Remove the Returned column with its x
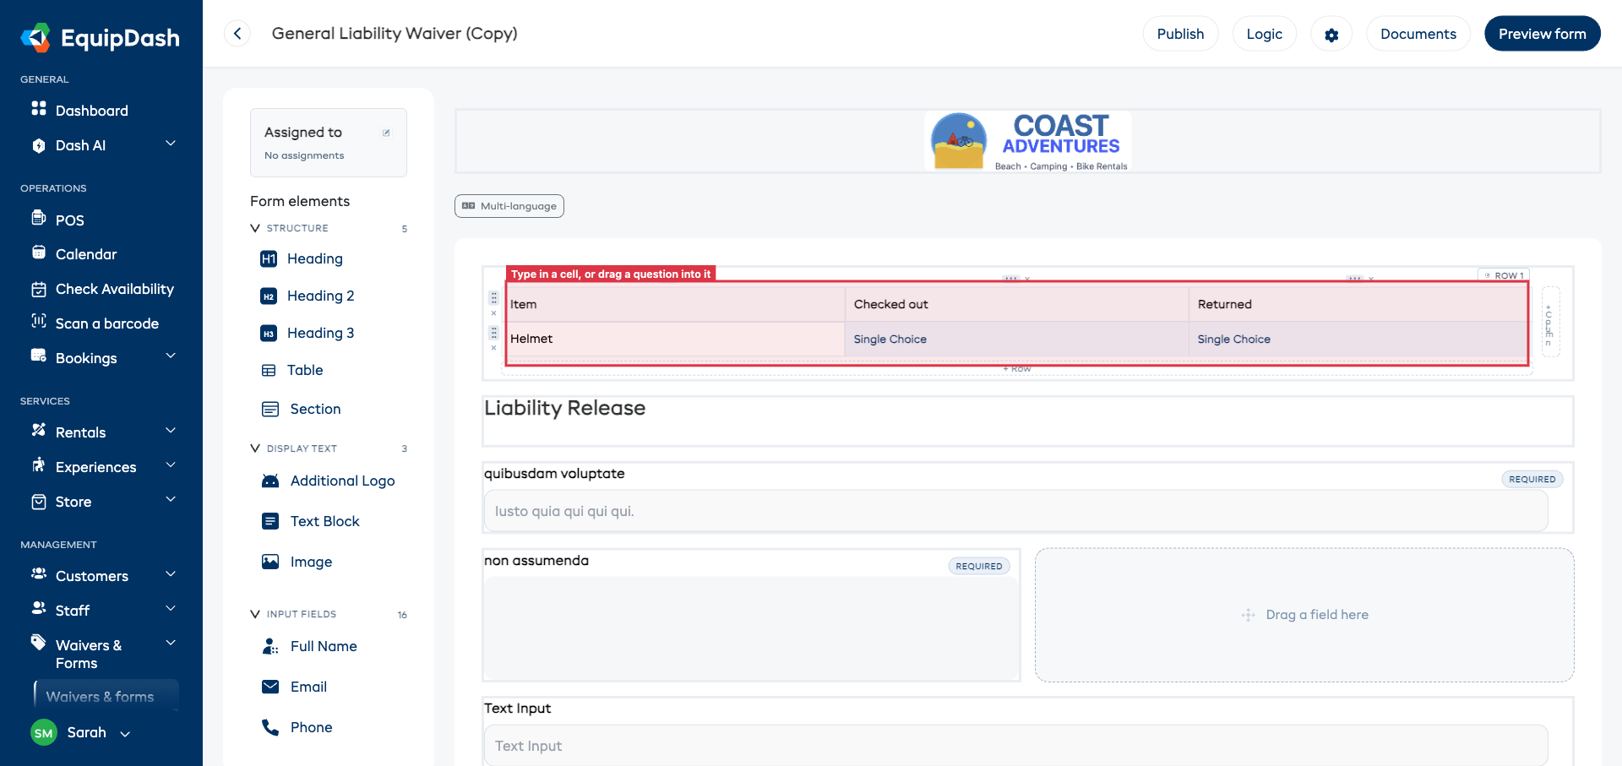Viewport: 1622px width, 766px height. [1371, 279]
